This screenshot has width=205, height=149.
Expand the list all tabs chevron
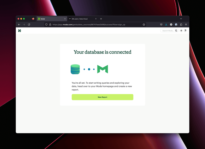tap(181, 19)
